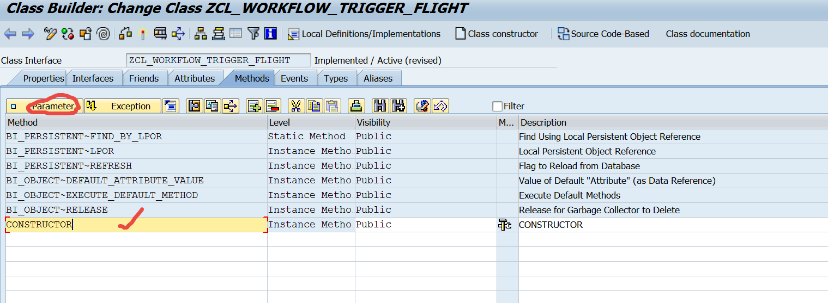Viewport: 828px width, 303px height.
Task: Click the Print stamp icon
Action: (356, 106)
